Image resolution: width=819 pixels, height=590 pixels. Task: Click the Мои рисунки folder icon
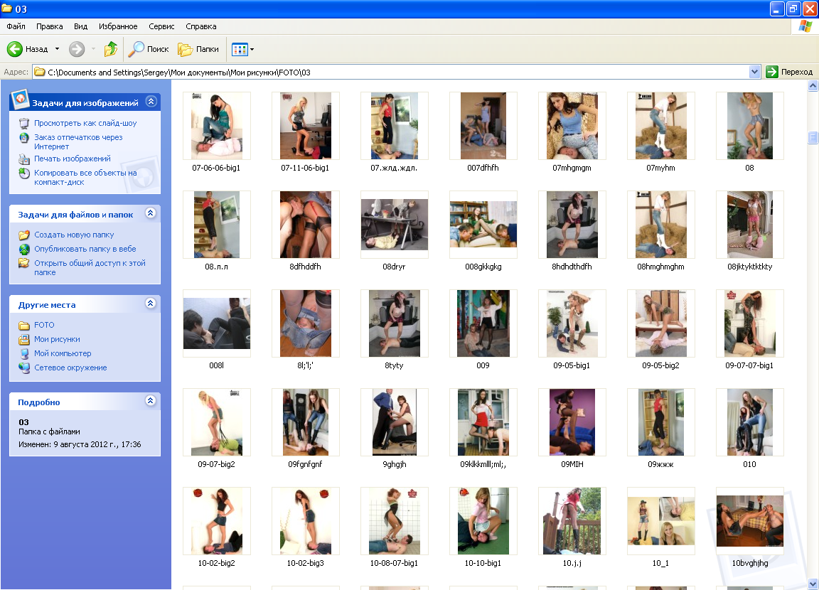pyautogui.click(x=24, y=339)
